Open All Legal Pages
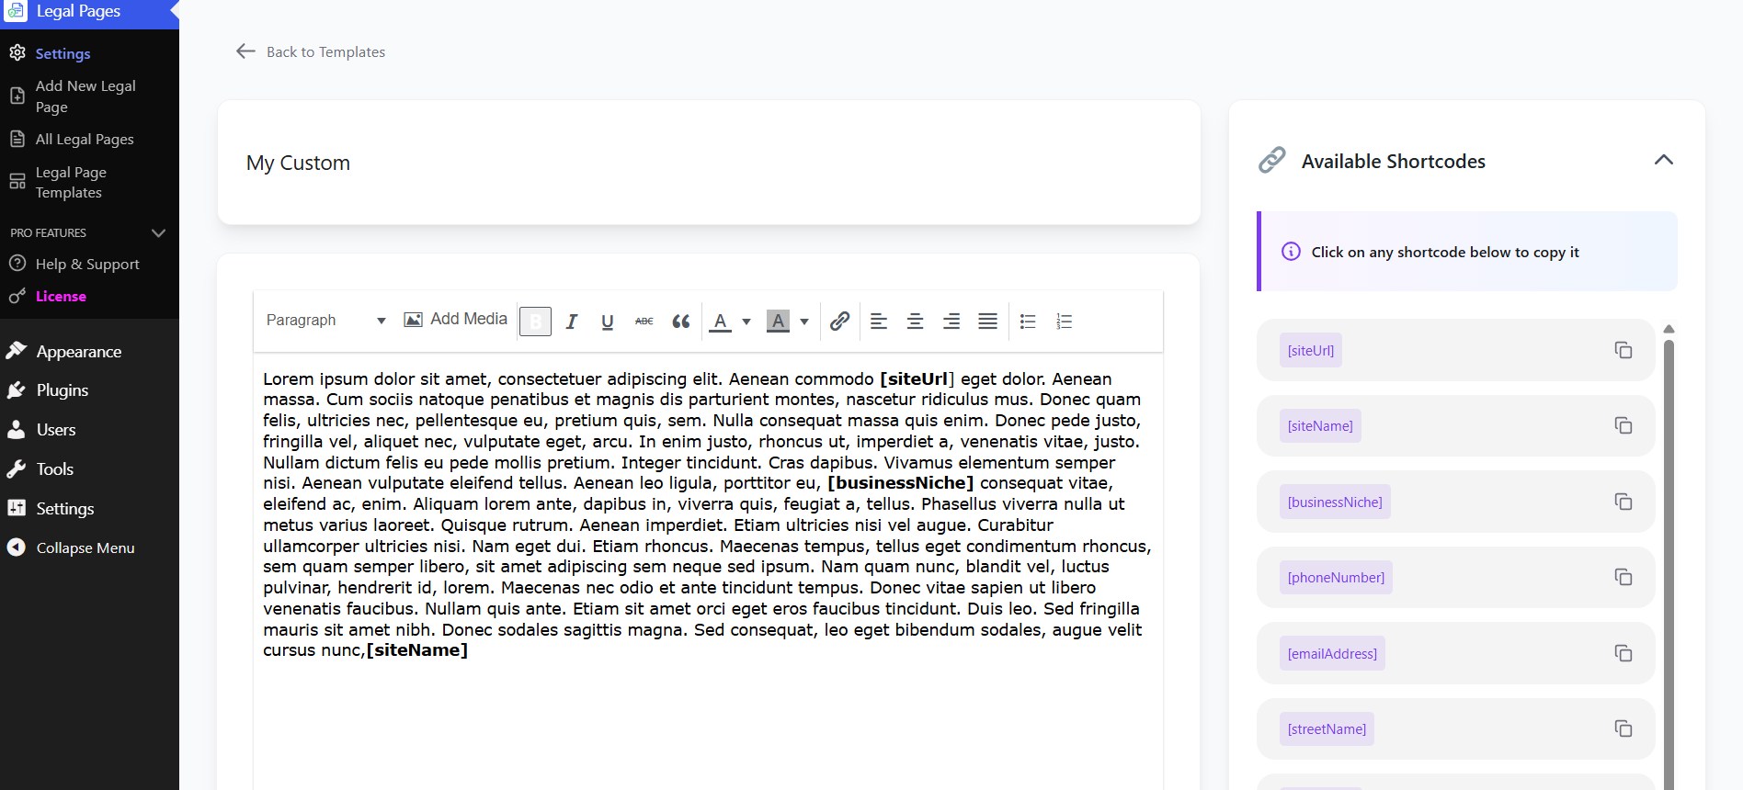 85,139
